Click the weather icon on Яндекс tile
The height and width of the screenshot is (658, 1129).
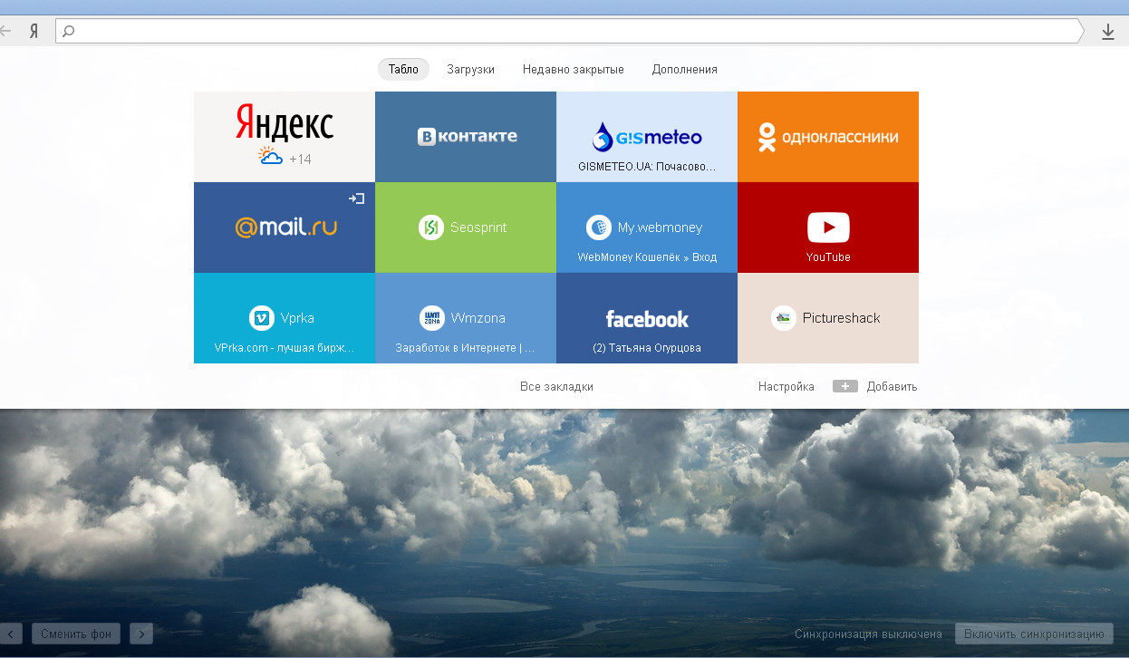[270, 156]
